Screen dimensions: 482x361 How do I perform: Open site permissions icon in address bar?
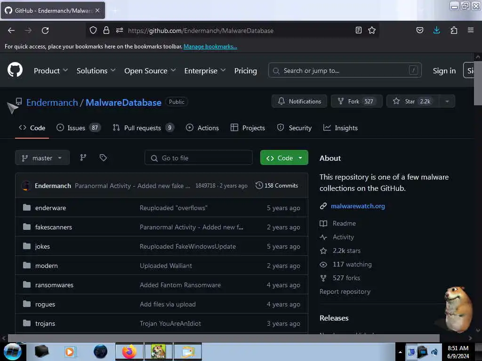(x=120, y=30)
